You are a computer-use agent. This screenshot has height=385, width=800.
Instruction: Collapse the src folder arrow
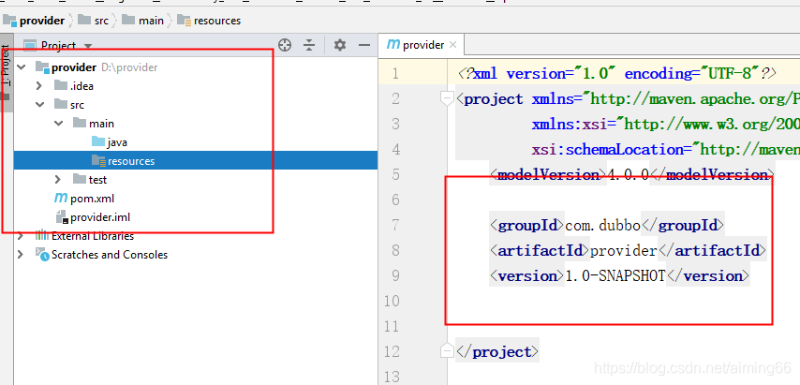tap(39, 105)
